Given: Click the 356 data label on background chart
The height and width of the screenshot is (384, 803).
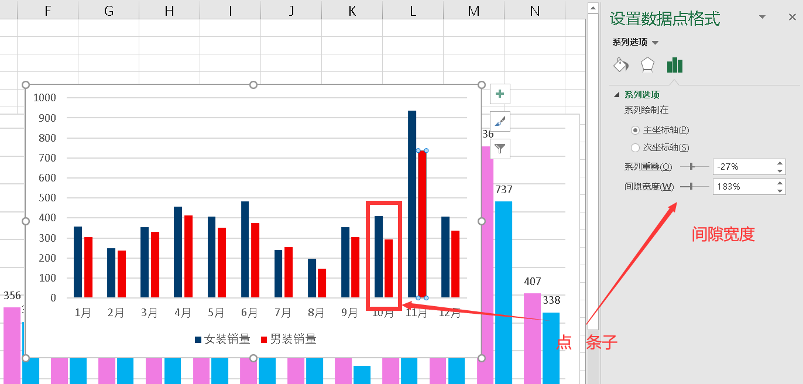Looking at the screenshot, I should 12,296.
